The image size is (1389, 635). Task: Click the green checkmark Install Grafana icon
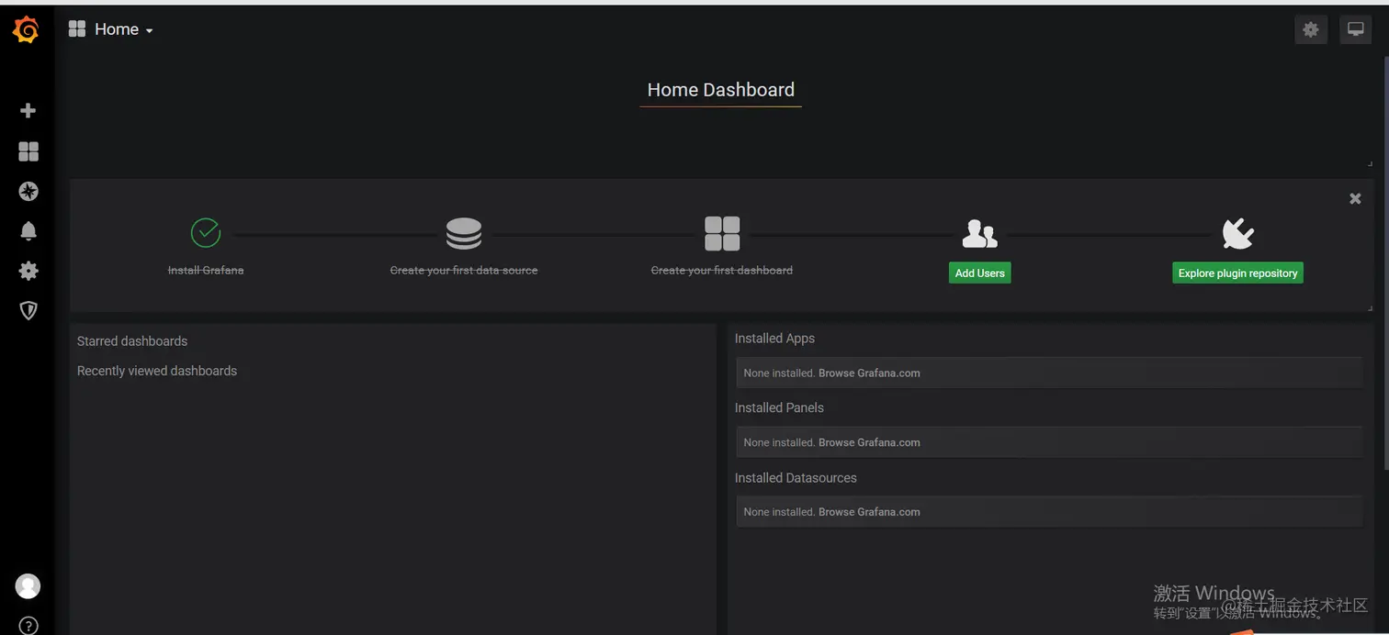click(x=206, y=232)
